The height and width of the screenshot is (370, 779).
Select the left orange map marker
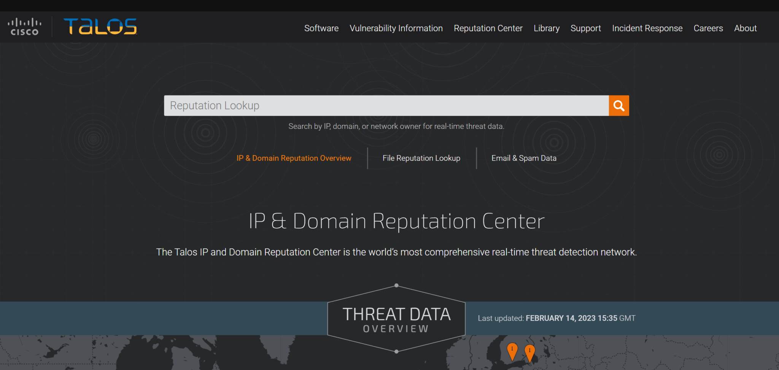tap(512, 350)
